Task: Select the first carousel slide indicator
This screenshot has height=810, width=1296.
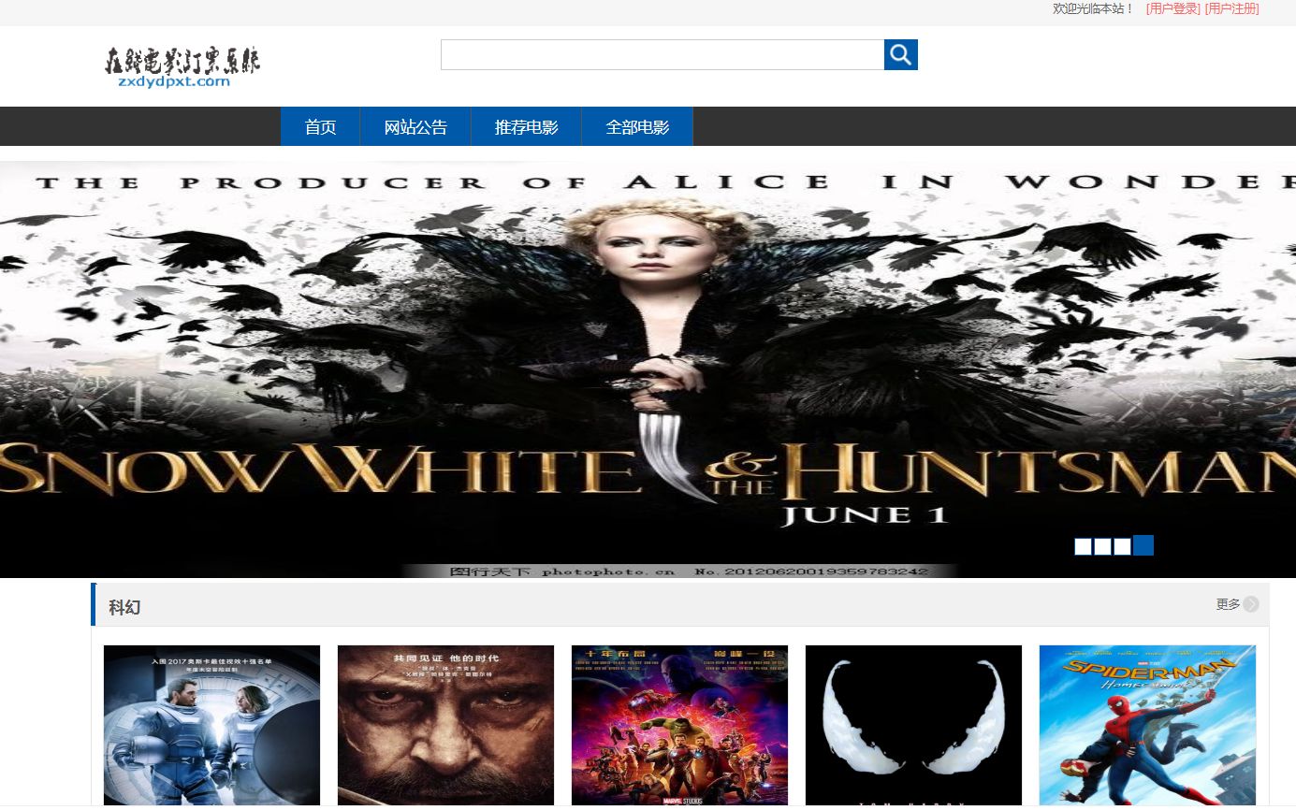Action: 1083,546
